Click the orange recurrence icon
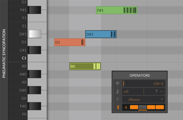 tap(118, 107)
